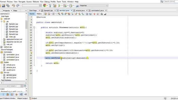
Task: Open the empty filter combo in Navigator
Action: (16, 86)
